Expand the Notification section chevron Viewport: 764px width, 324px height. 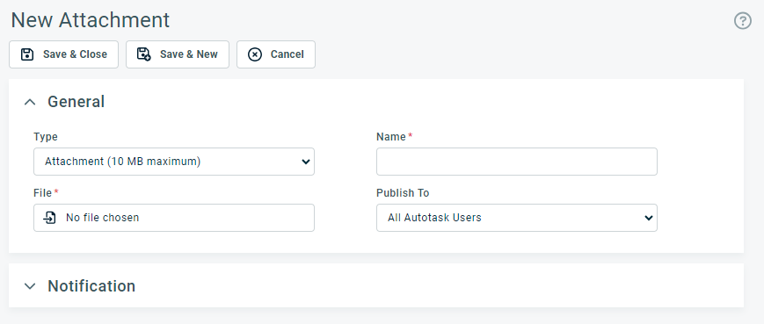(30, 286)
